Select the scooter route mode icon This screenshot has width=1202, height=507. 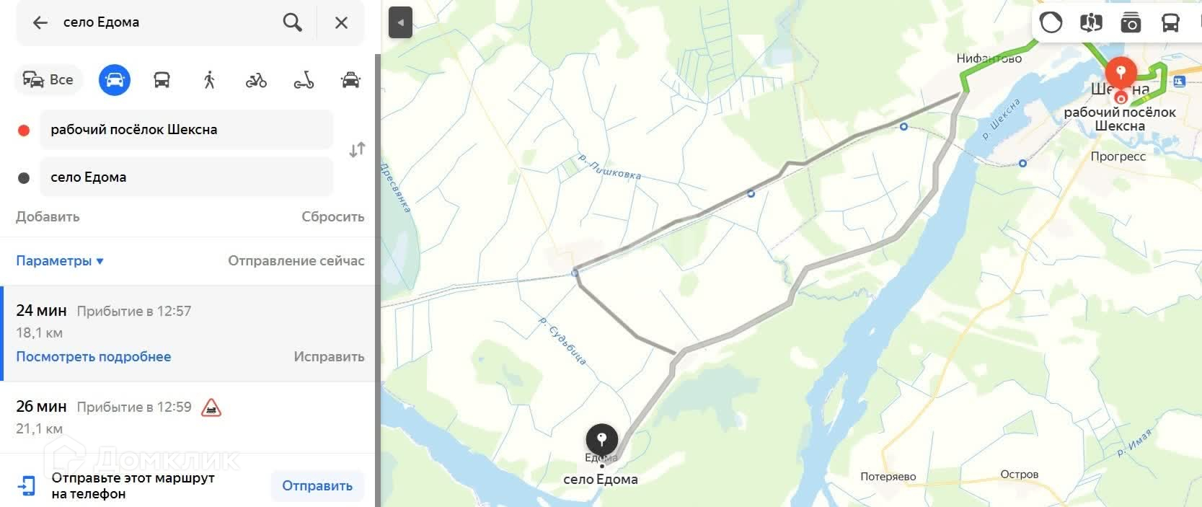click(304, 79)
